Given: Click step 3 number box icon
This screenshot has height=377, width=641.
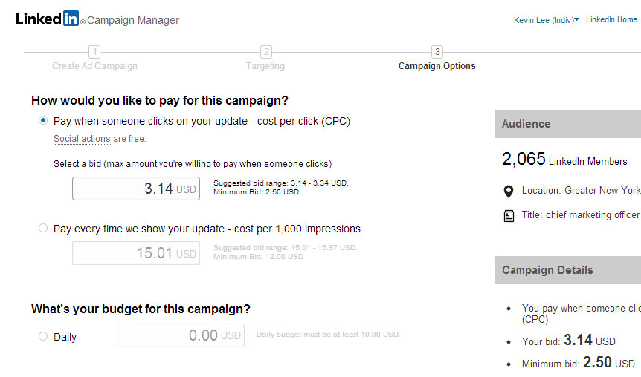Looking at the screenshot, I should 437,52.
